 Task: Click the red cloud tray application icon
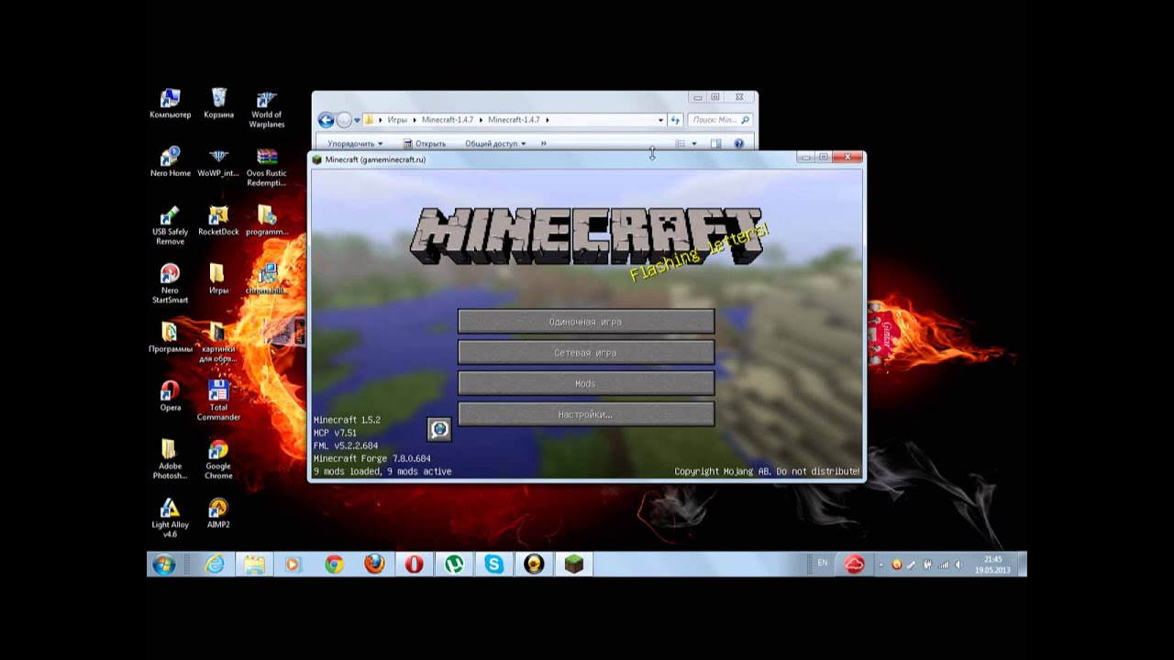coord(854,565)
